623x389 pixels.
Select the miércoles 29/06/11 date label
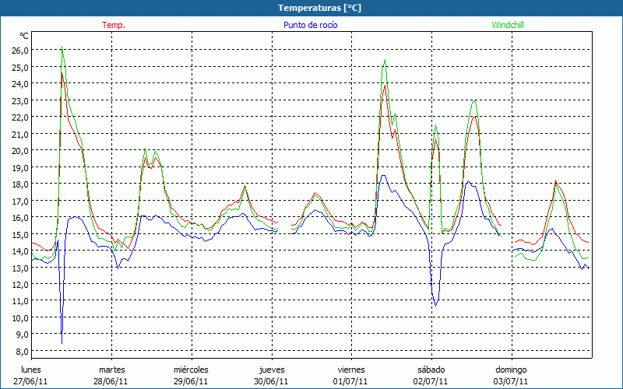[x=191, y=375]
